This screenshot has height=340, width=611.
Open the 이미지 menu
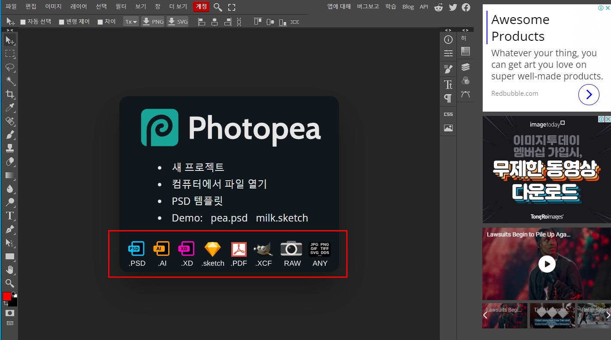click(54, 6)
